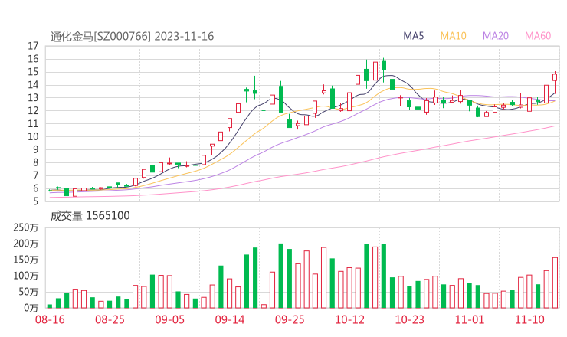Click the 10-23 date label

pos(409,319)
